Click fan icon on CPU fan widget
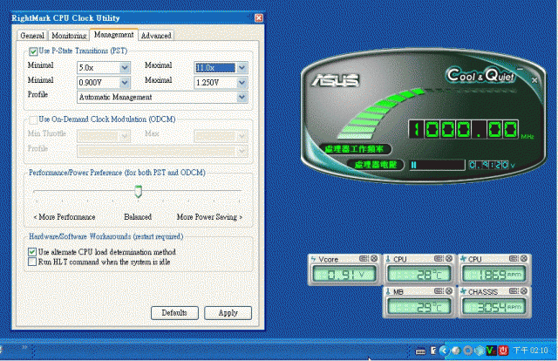This screenshot has width=558, height=361. (463, 259)
